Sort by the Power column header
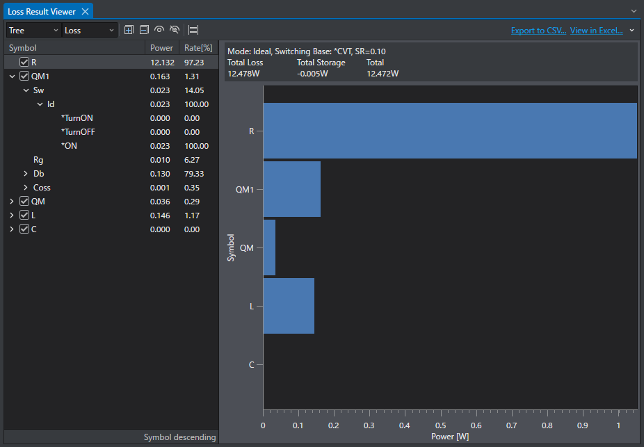This screenshot has width=644, height=447. [x=161, y=47]
